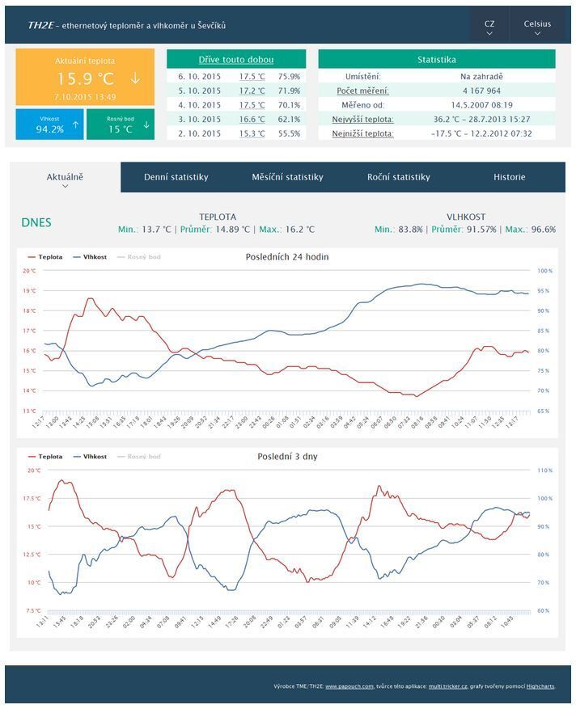This screenshot has width=576, height=709.
Task: Toggle Vlhkost series in the Posledních 24 hodin chart
Action: click(x=89, y=257)
